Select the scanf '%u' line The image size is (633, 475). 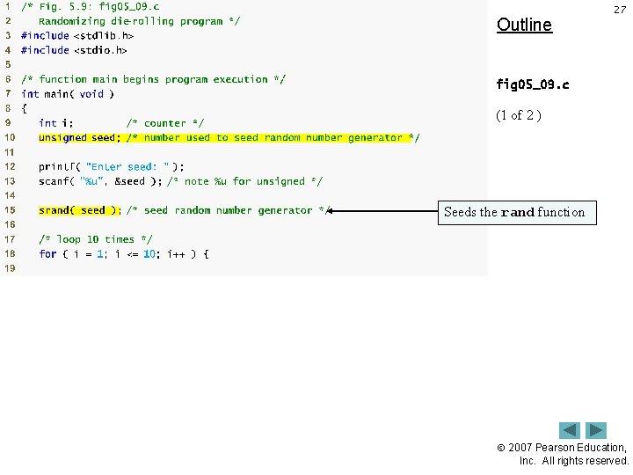pyautogui.click(x=100, y=181)
